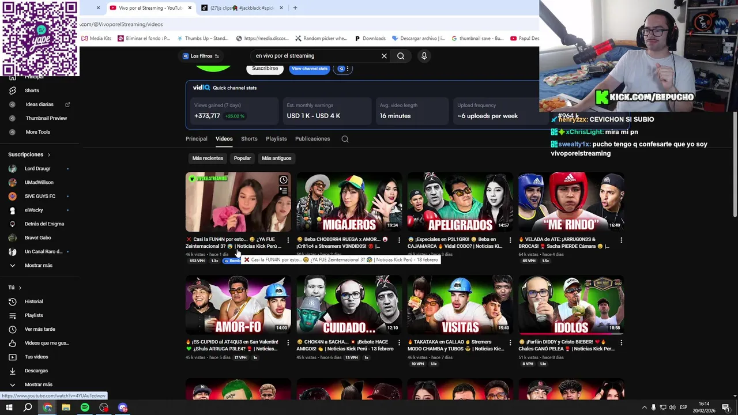Viewport: 738px width, 415px height.
Task: Expand Mostrar más under Tú section
Action: (x=38, y=384)
